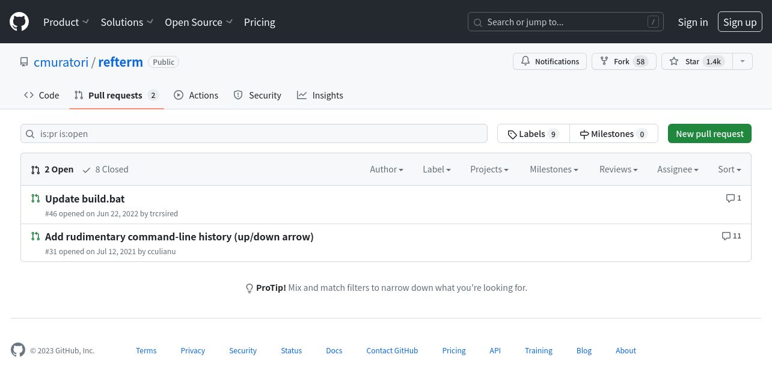Show the 8 Closed pull requests
772x387 pixels.
(105, 169)
